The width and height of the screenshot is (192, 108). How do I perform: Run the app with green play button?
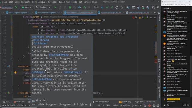pyautogui.click(x=55, y=7)
